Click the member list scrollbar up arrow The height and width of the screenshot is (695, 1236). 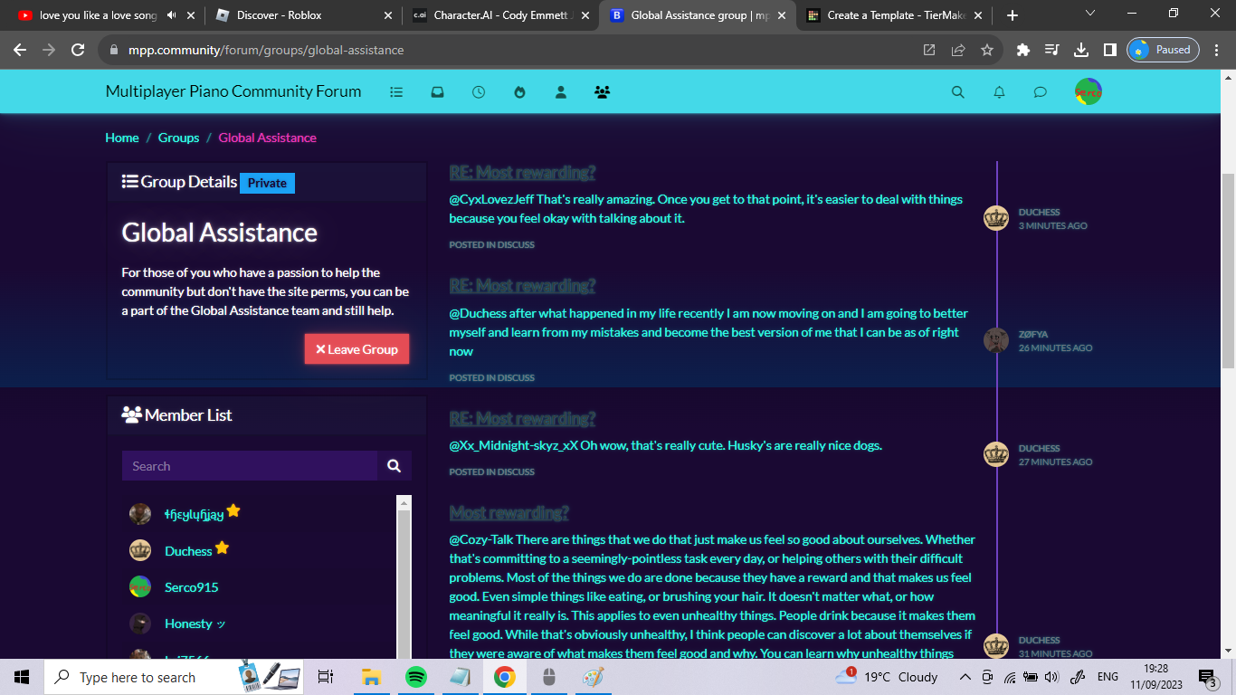tap(404, 502)
